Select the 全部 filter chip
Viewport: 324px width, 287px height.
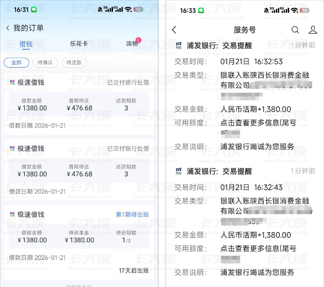coord(16,62)
